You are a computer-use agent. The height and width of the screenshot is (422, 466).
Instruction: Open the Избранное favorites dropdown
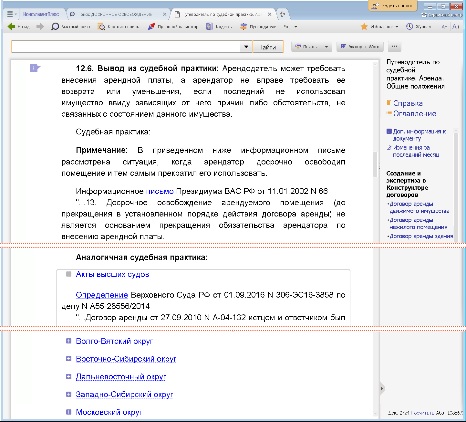click(x=379, y=26)
